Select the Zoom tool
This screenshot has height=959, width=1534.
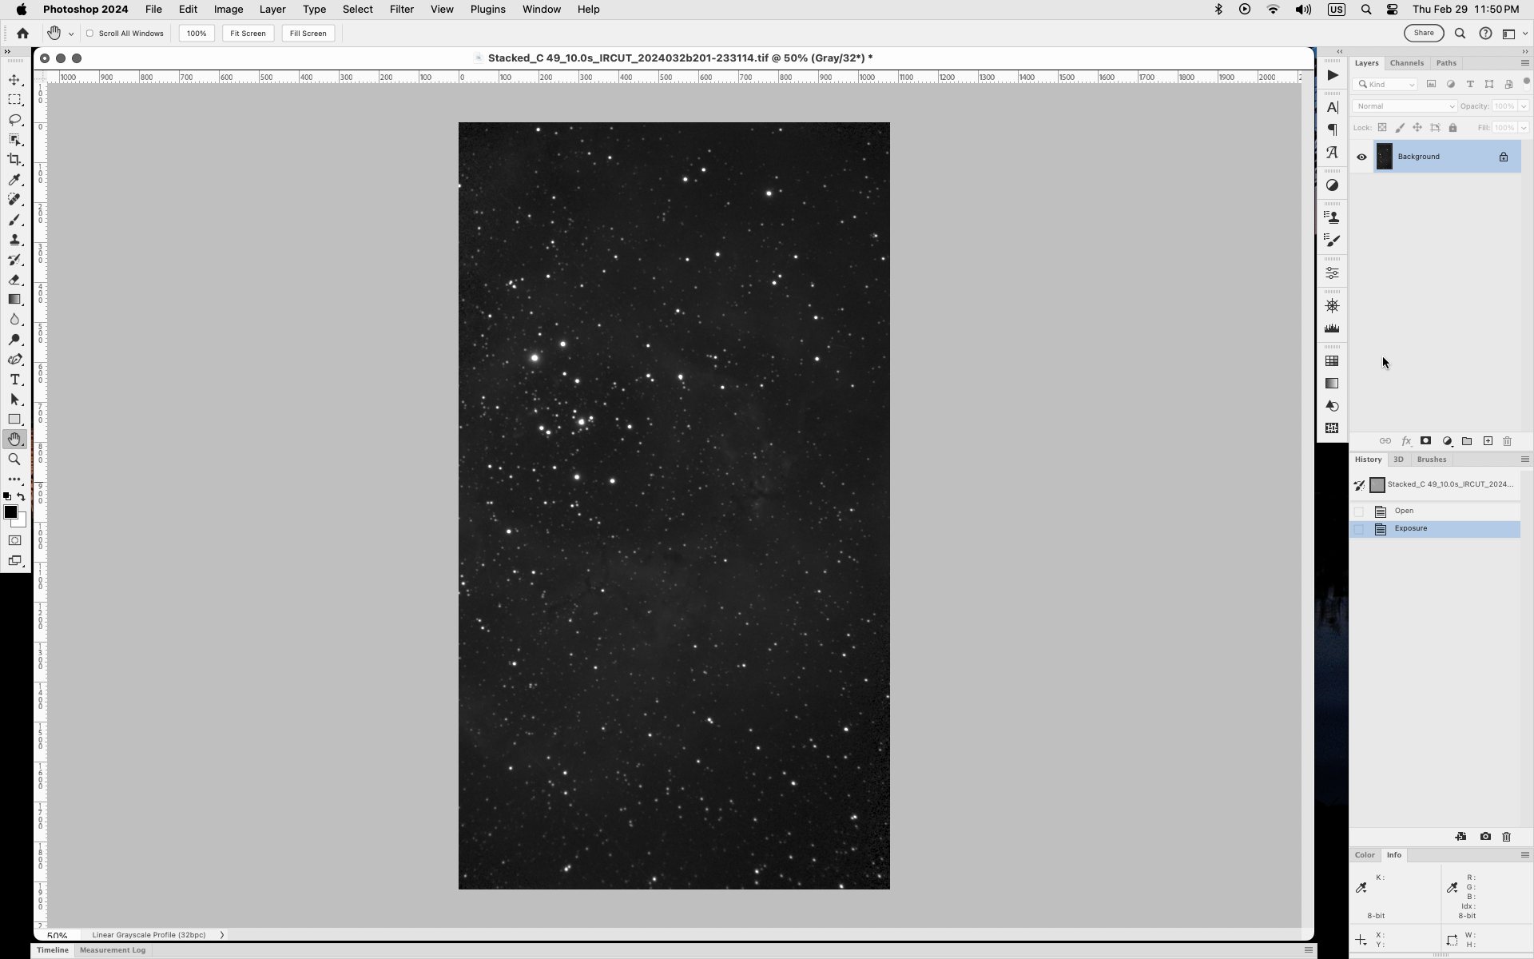tap(14, 460)
